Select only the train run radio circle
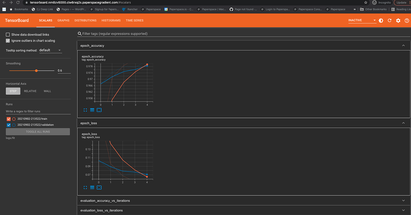The width and height of the screenshot is (411, 215). tap(14, 119)
